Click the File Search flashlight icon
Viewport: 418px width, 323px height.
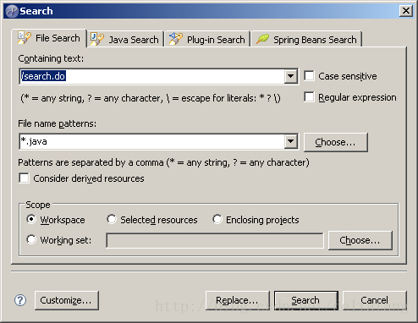(x=24, y=37)
